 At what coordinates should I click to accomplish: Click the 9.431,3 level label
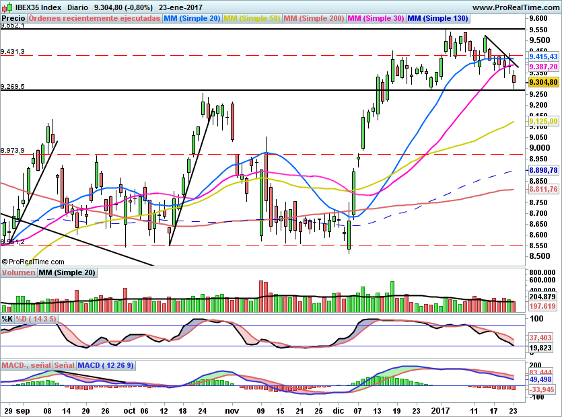pyautogui.click(x=13, y=52)
